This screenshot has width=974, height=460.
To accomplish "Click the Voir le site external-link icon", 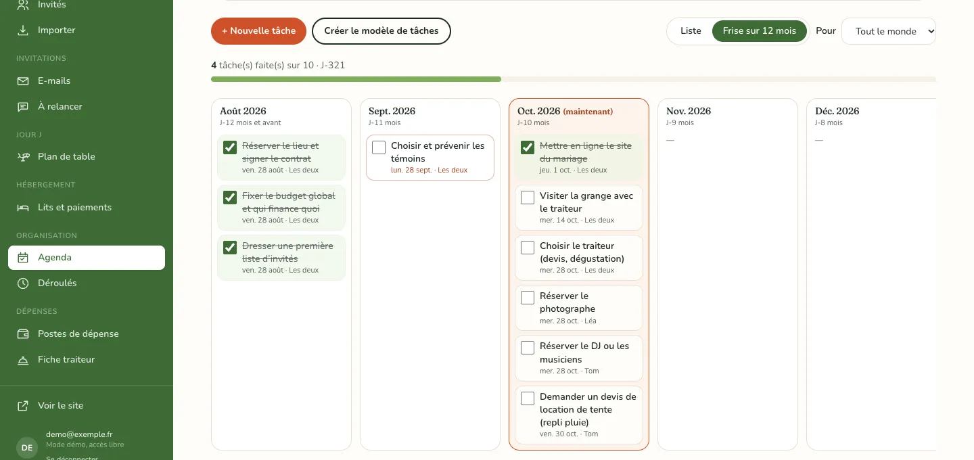I will 23,406.
